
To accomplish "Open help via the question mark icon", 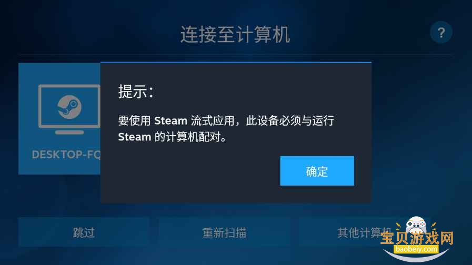I will tap(441, 32).
